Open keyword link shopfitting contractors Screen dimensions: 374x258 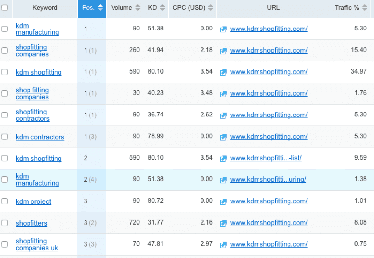(x=32, y=115)
